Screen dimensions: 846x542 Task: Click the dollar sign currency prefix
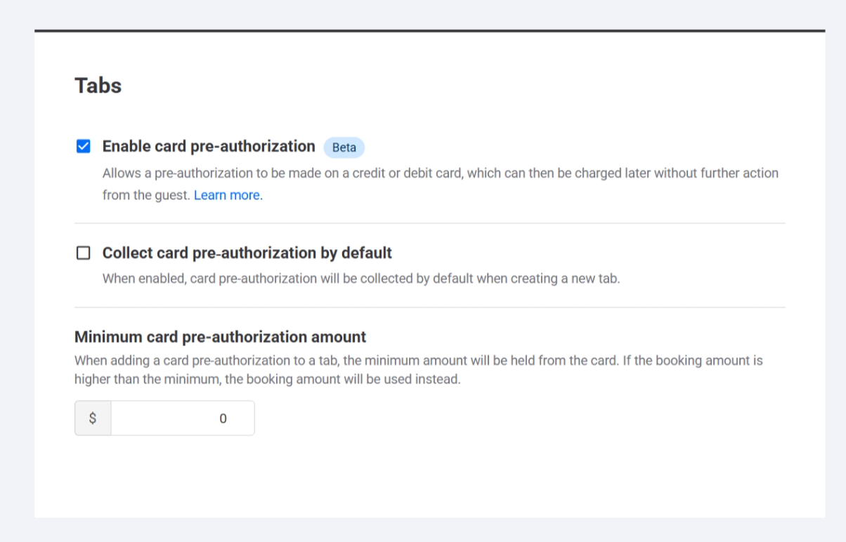pos(92,418)
